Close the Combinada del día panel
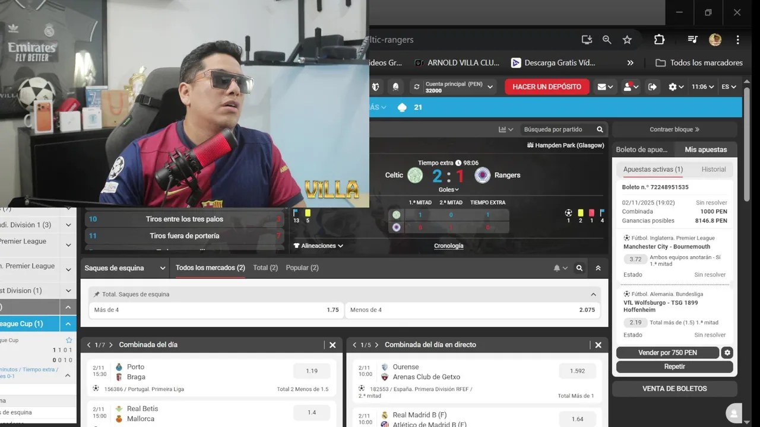This screenshot has height=427, width=760. [x=332, y=345]
